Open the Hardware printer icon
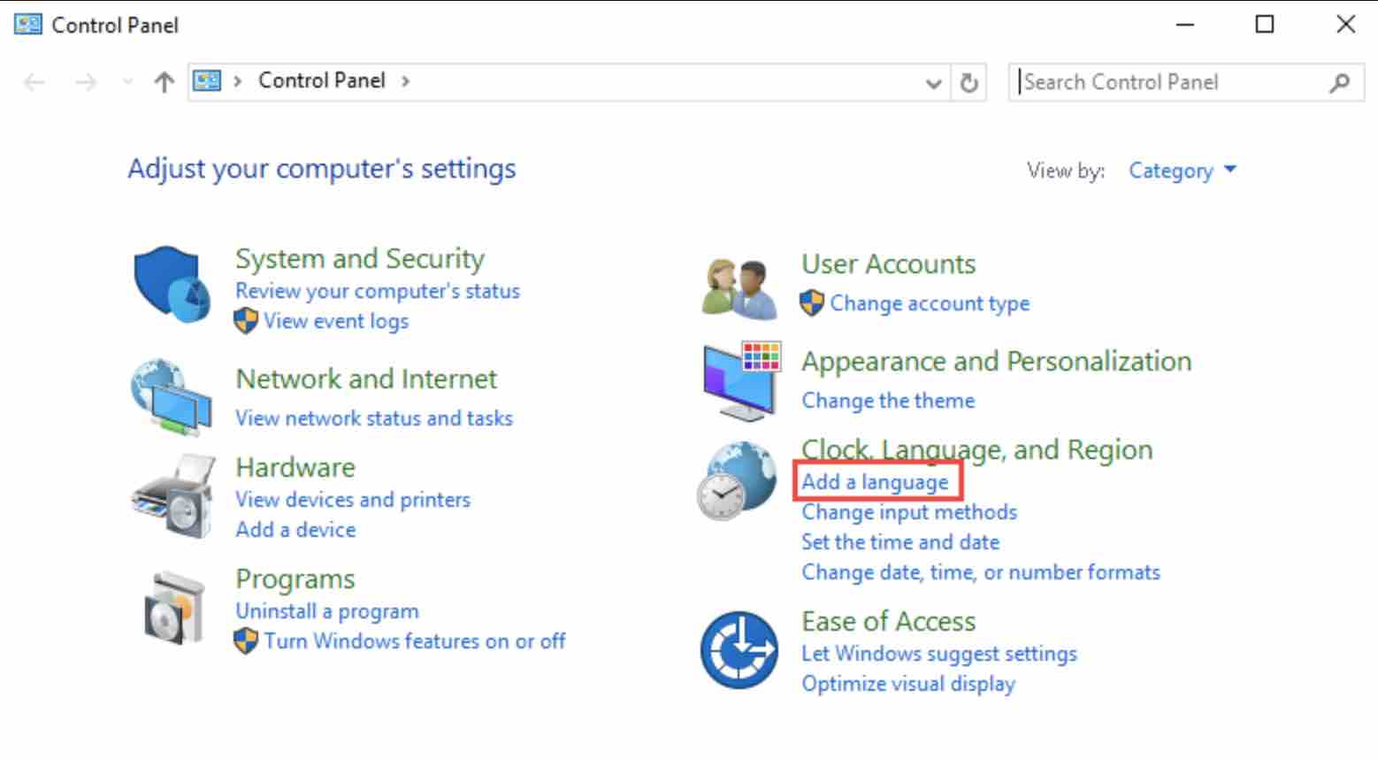 173,496
